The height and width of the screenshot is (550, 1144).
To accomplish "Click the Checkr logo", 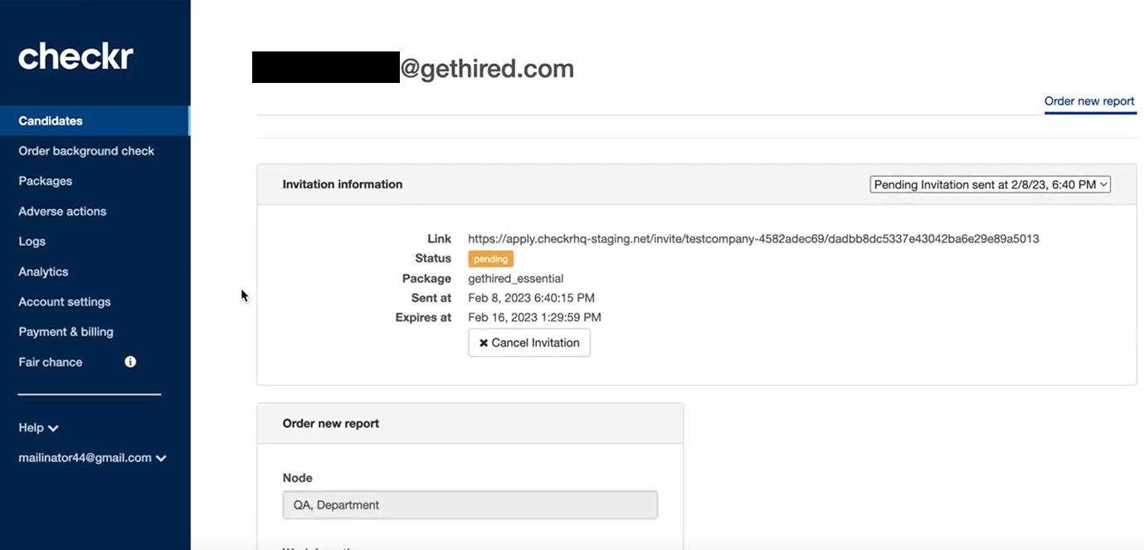I will (75, 56).
